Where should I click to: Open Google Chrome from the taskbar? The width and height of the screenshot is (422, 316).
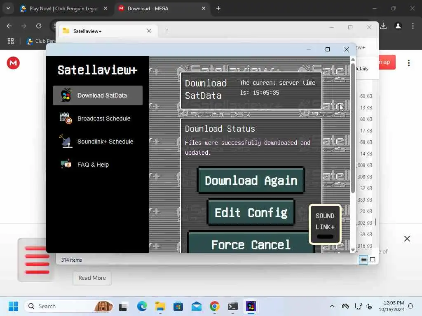coord(214,306)
